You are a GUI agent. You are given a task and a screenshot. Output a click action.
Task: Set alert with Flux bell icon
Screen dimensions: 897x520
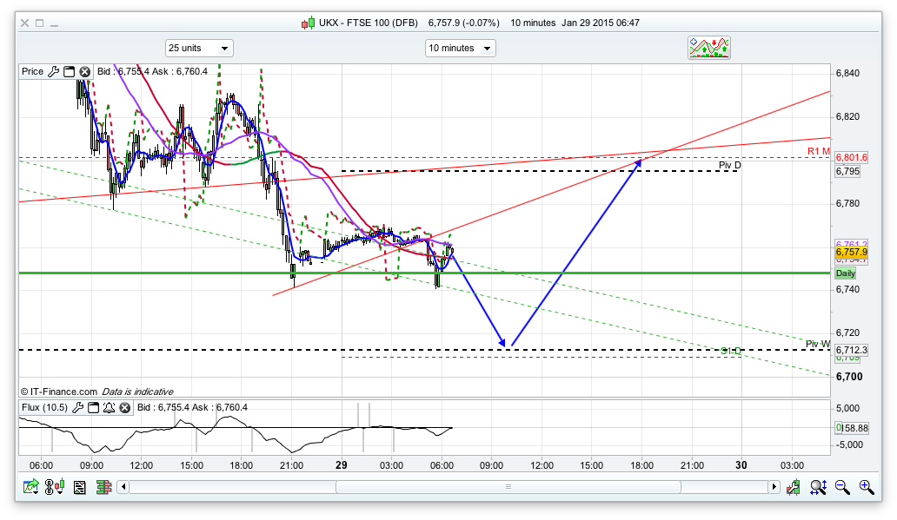pyautogui.click(x=109, y=407)
